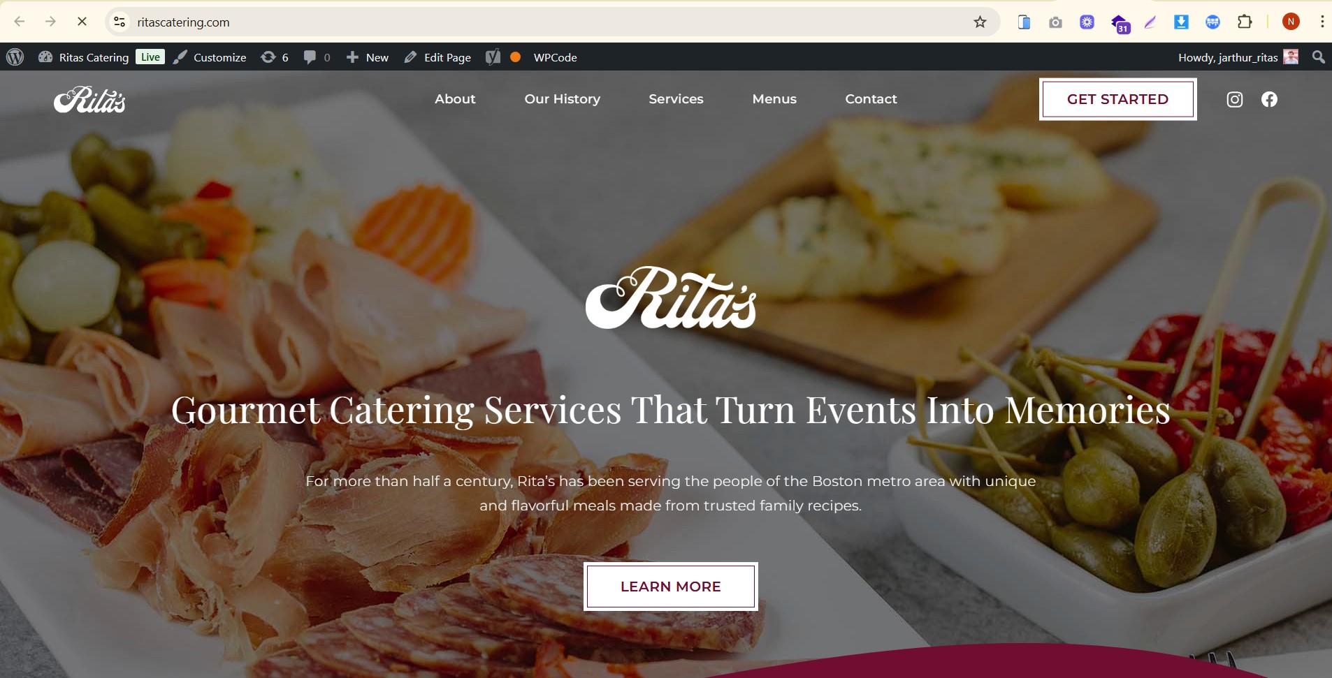Image resolution: width=1332 pixels, height=678 pixels.
Task: Click the updates icon showing 6
Action: [275, 57]
